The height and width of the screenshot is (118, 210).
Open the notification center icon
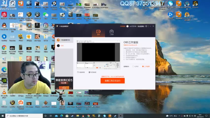click(206, 116)
